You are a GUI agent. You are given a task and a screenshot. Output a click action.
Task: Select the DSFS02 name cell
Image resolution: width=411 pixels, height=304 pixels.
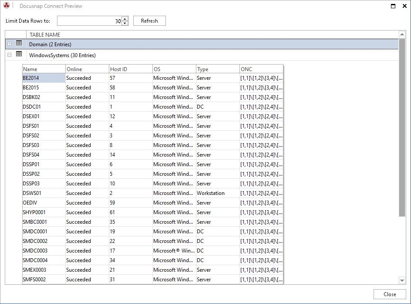(44, 136)
